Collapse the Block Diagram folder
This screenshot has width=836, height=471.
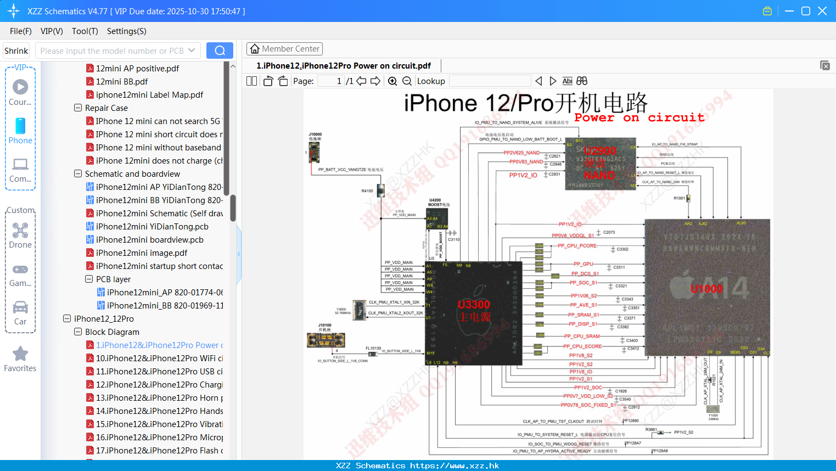point(78,332)
